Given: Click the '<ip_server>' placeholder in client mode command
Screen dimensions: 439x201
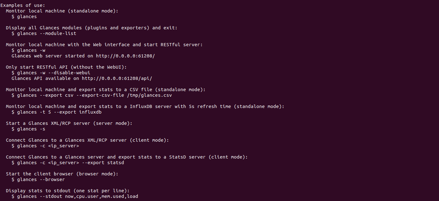Looking at the screenshot, I should (63, 146).
